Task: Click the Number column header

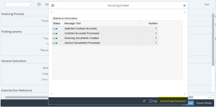Action: (x=149, y=23)
